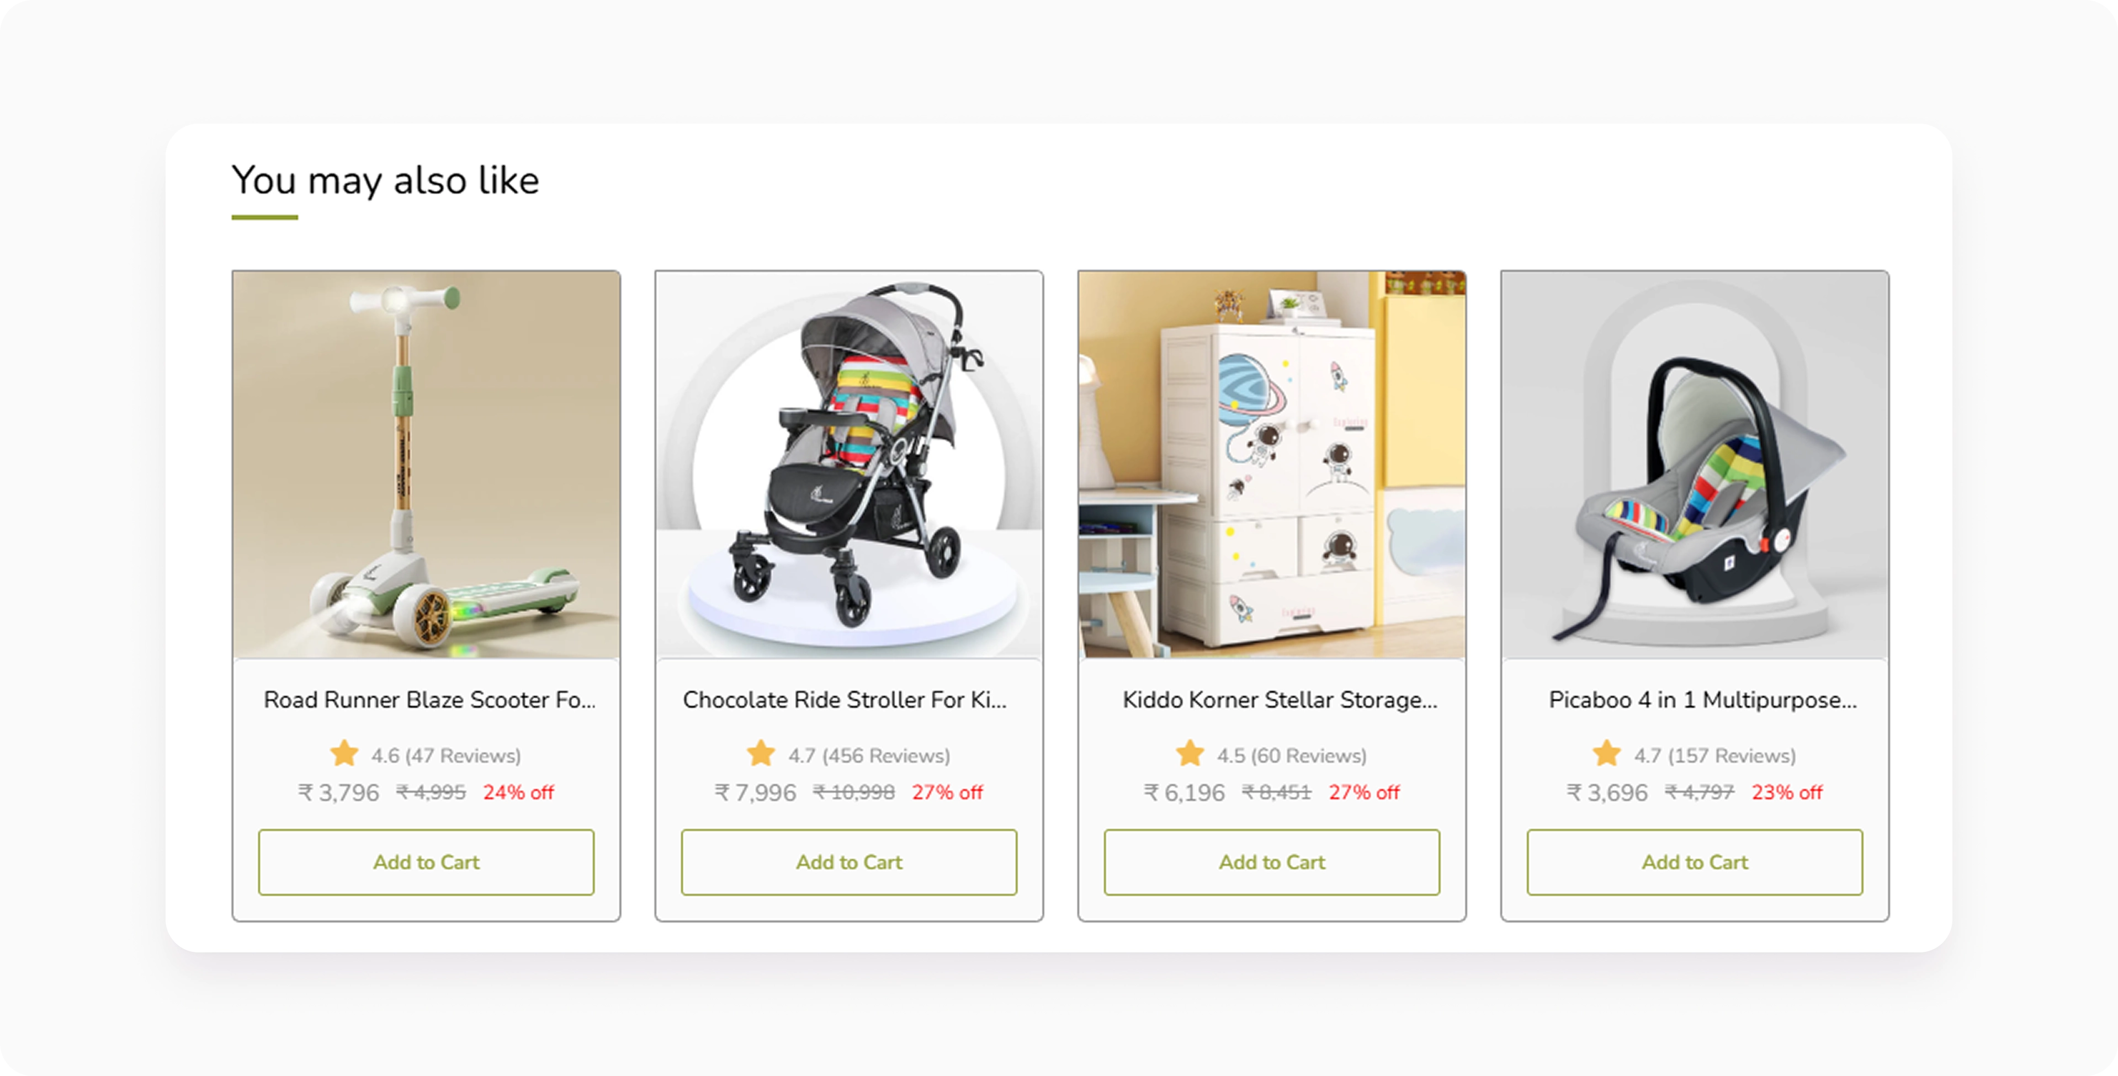Viewport: 2118px width, 1076px height.
Task: Click the 23% off label on Picaboo
Action: pyautogui.click(x=1787, y=792)
